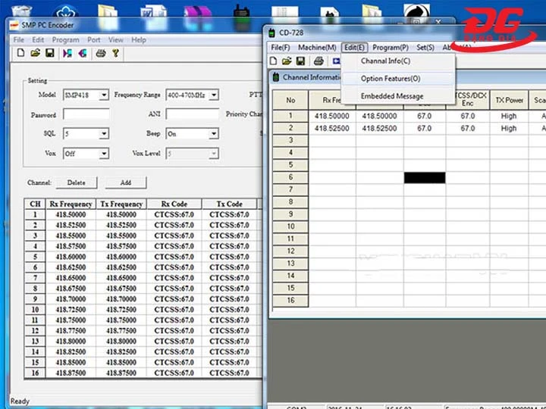The height and width of the screenshot is (409, 546).
Task: Expand the Frequency Range dropdown
Action: pos(213,95)
